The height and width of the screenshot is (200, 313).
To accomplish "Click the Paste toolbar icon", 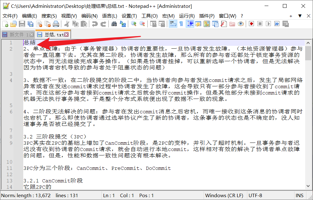I will coord(84,24).
